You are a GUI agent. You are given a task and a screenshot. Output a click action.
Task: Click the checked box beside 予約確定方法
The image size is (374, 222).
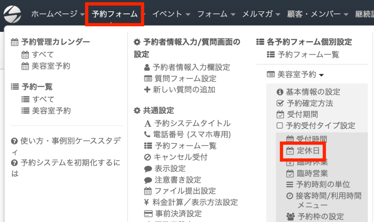click(280, 103)
